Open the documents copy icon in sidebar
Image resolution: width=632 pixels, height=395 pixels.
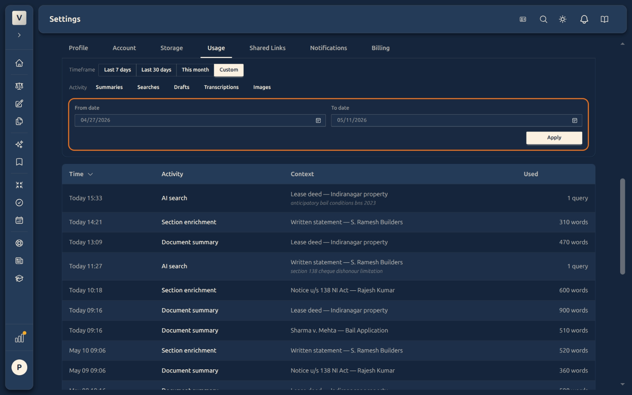(19, 121)
